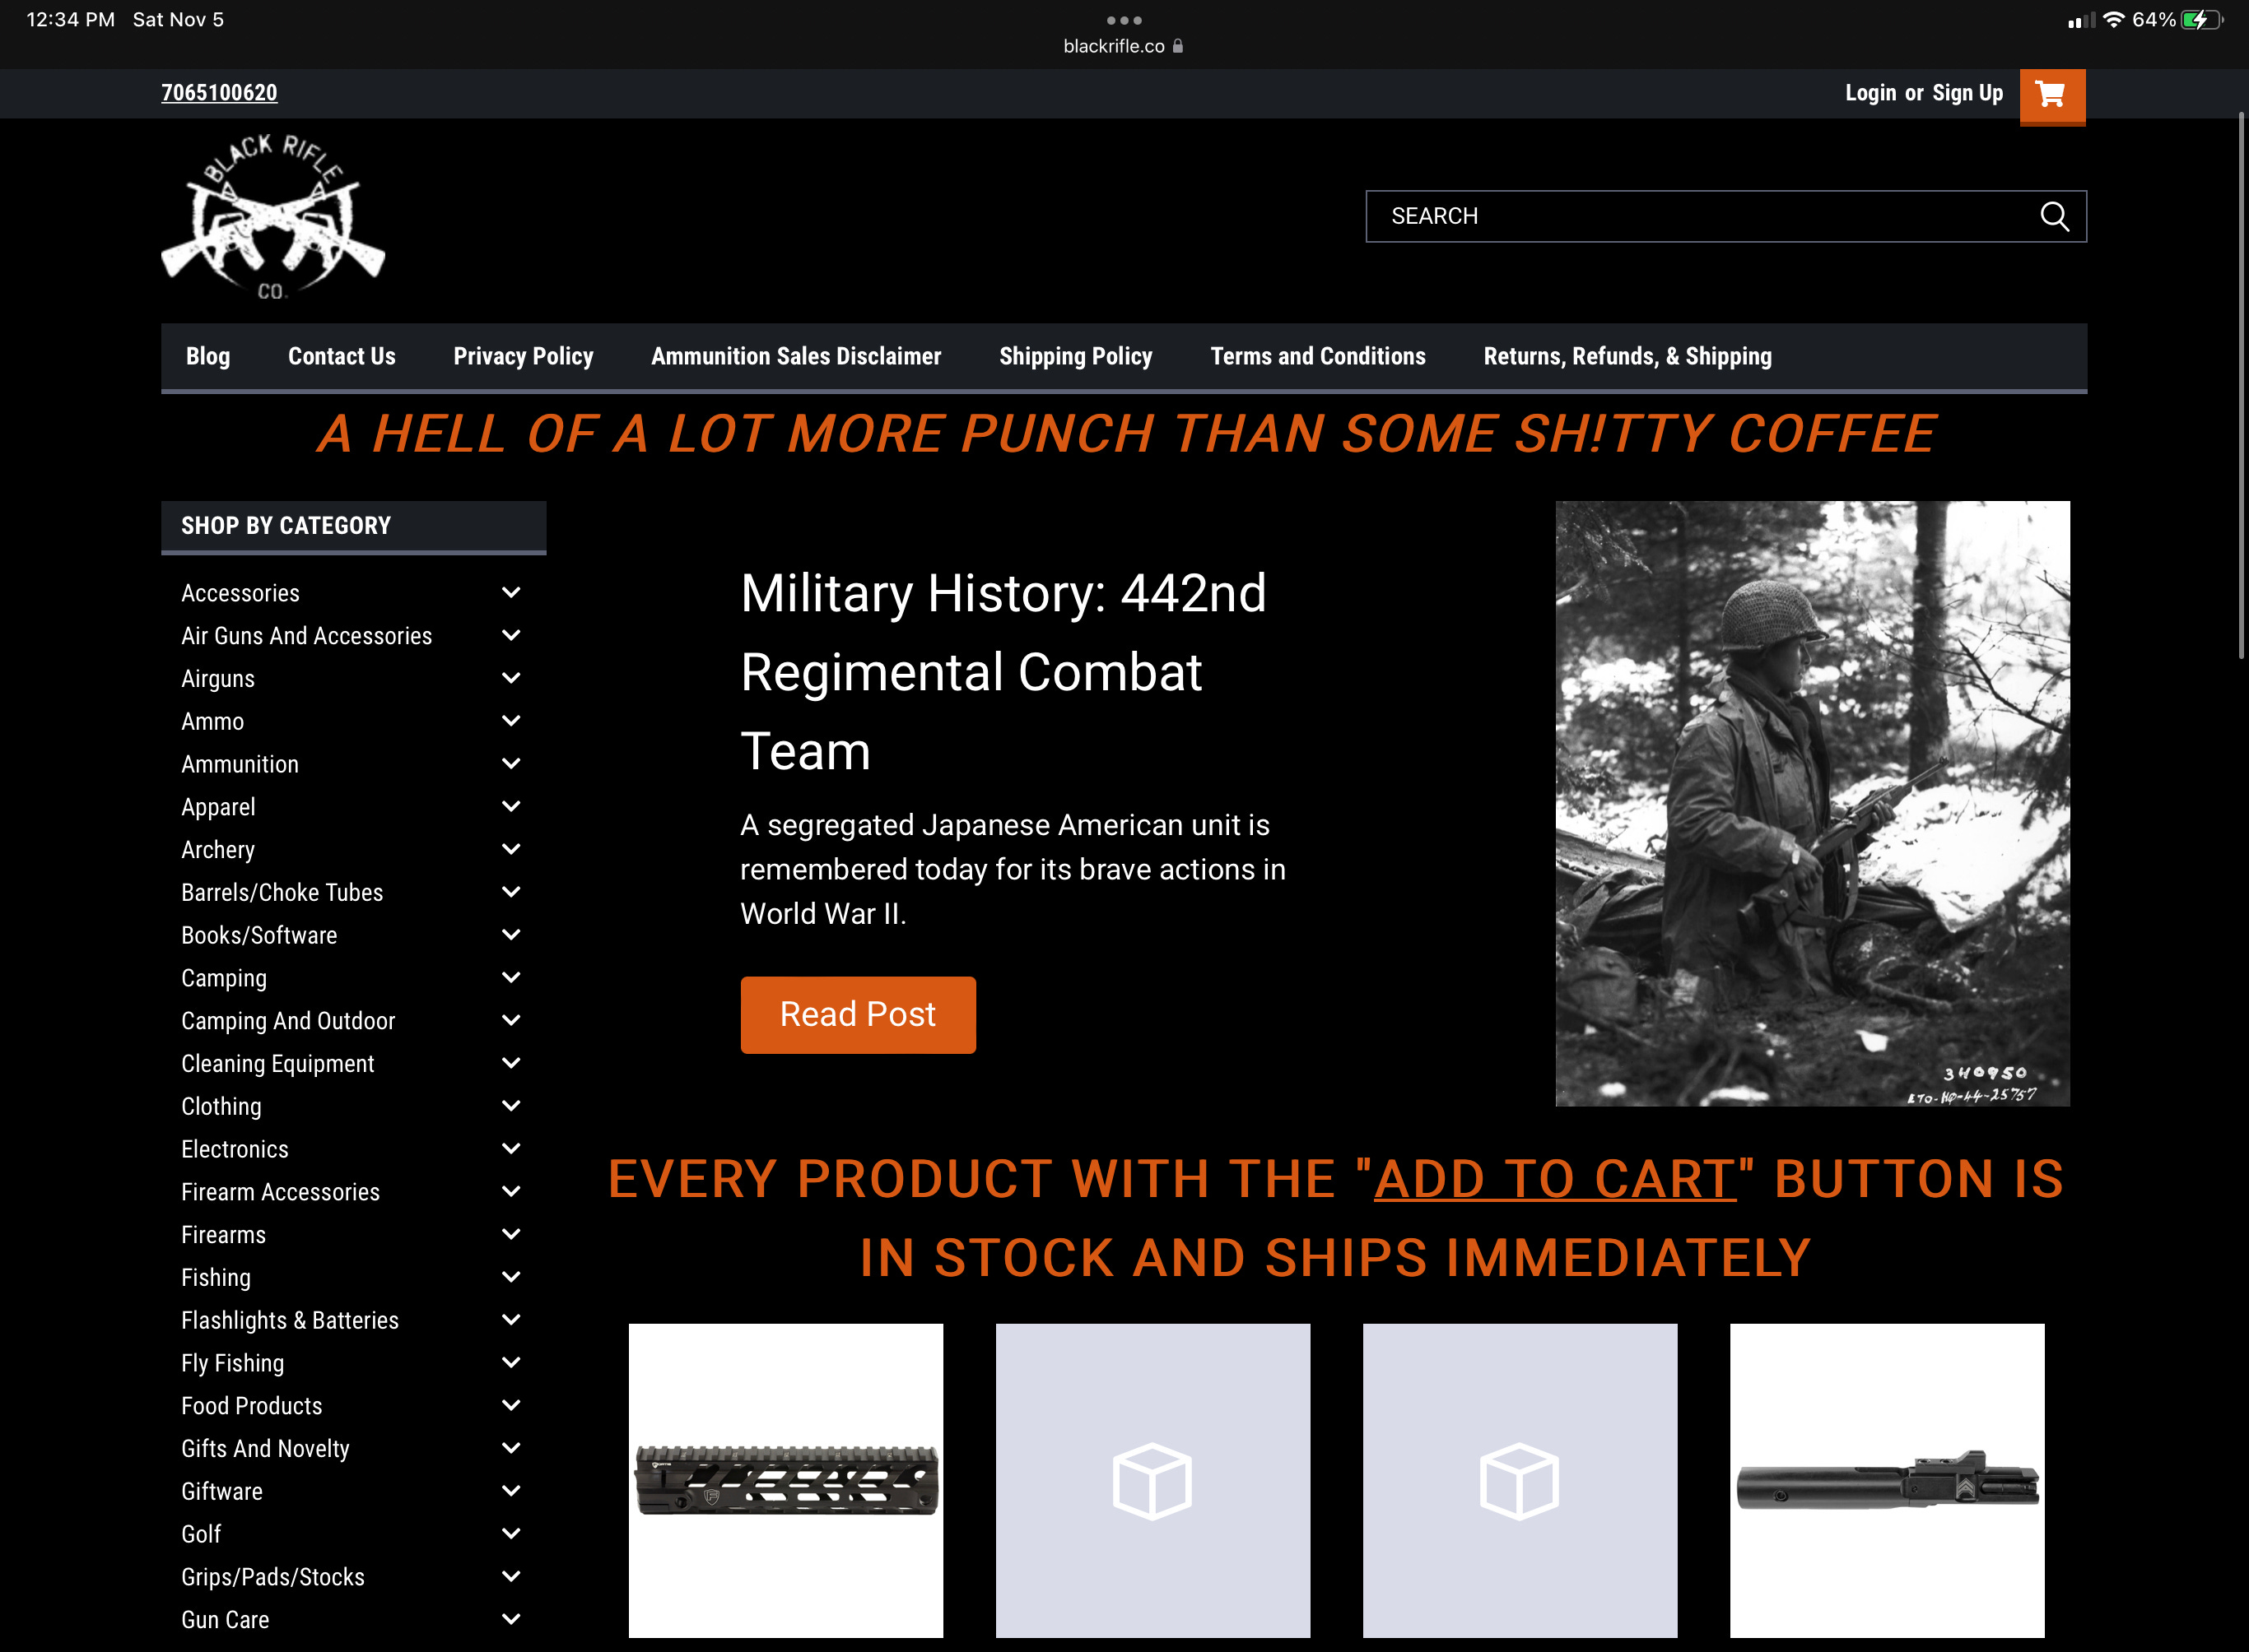Expand the Golf category chevron
The width and height of the screenshot is (2249, 1652).
point(510,1533)
